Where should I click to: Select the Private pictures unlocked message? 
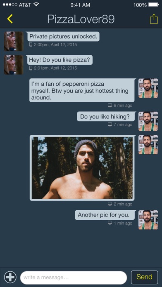63,37
